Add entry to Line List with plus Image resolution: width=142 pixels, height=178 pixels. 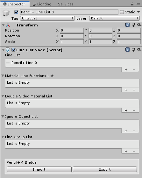click(126, 70)
